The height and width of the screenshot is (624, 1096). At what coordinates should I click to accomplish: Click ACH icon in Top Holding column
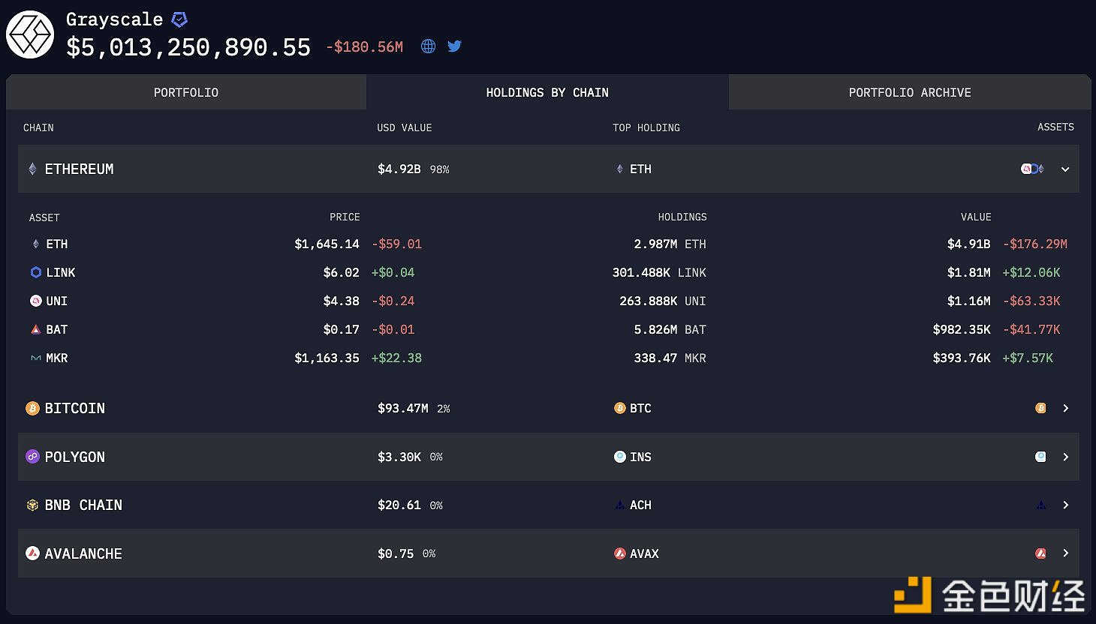click(x=619, y=505)
